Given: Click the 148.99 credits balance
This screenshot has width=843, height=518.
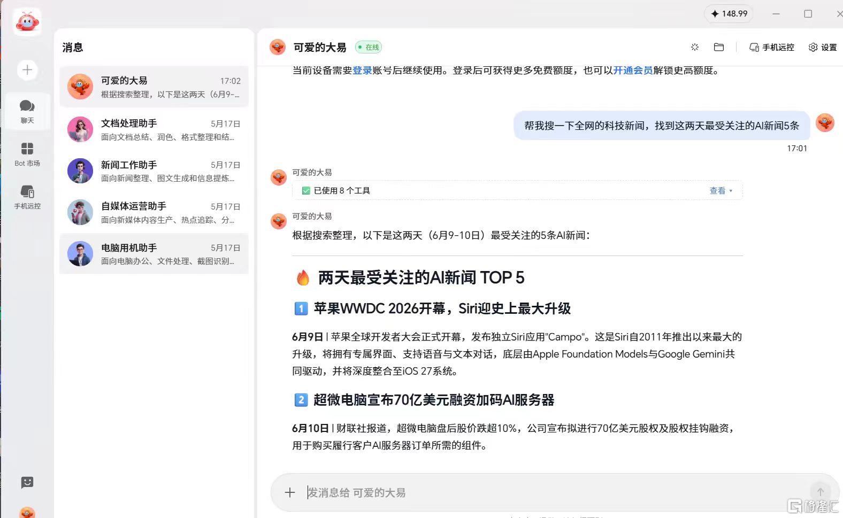Looking at the screenshot, I should pos(729,13).
